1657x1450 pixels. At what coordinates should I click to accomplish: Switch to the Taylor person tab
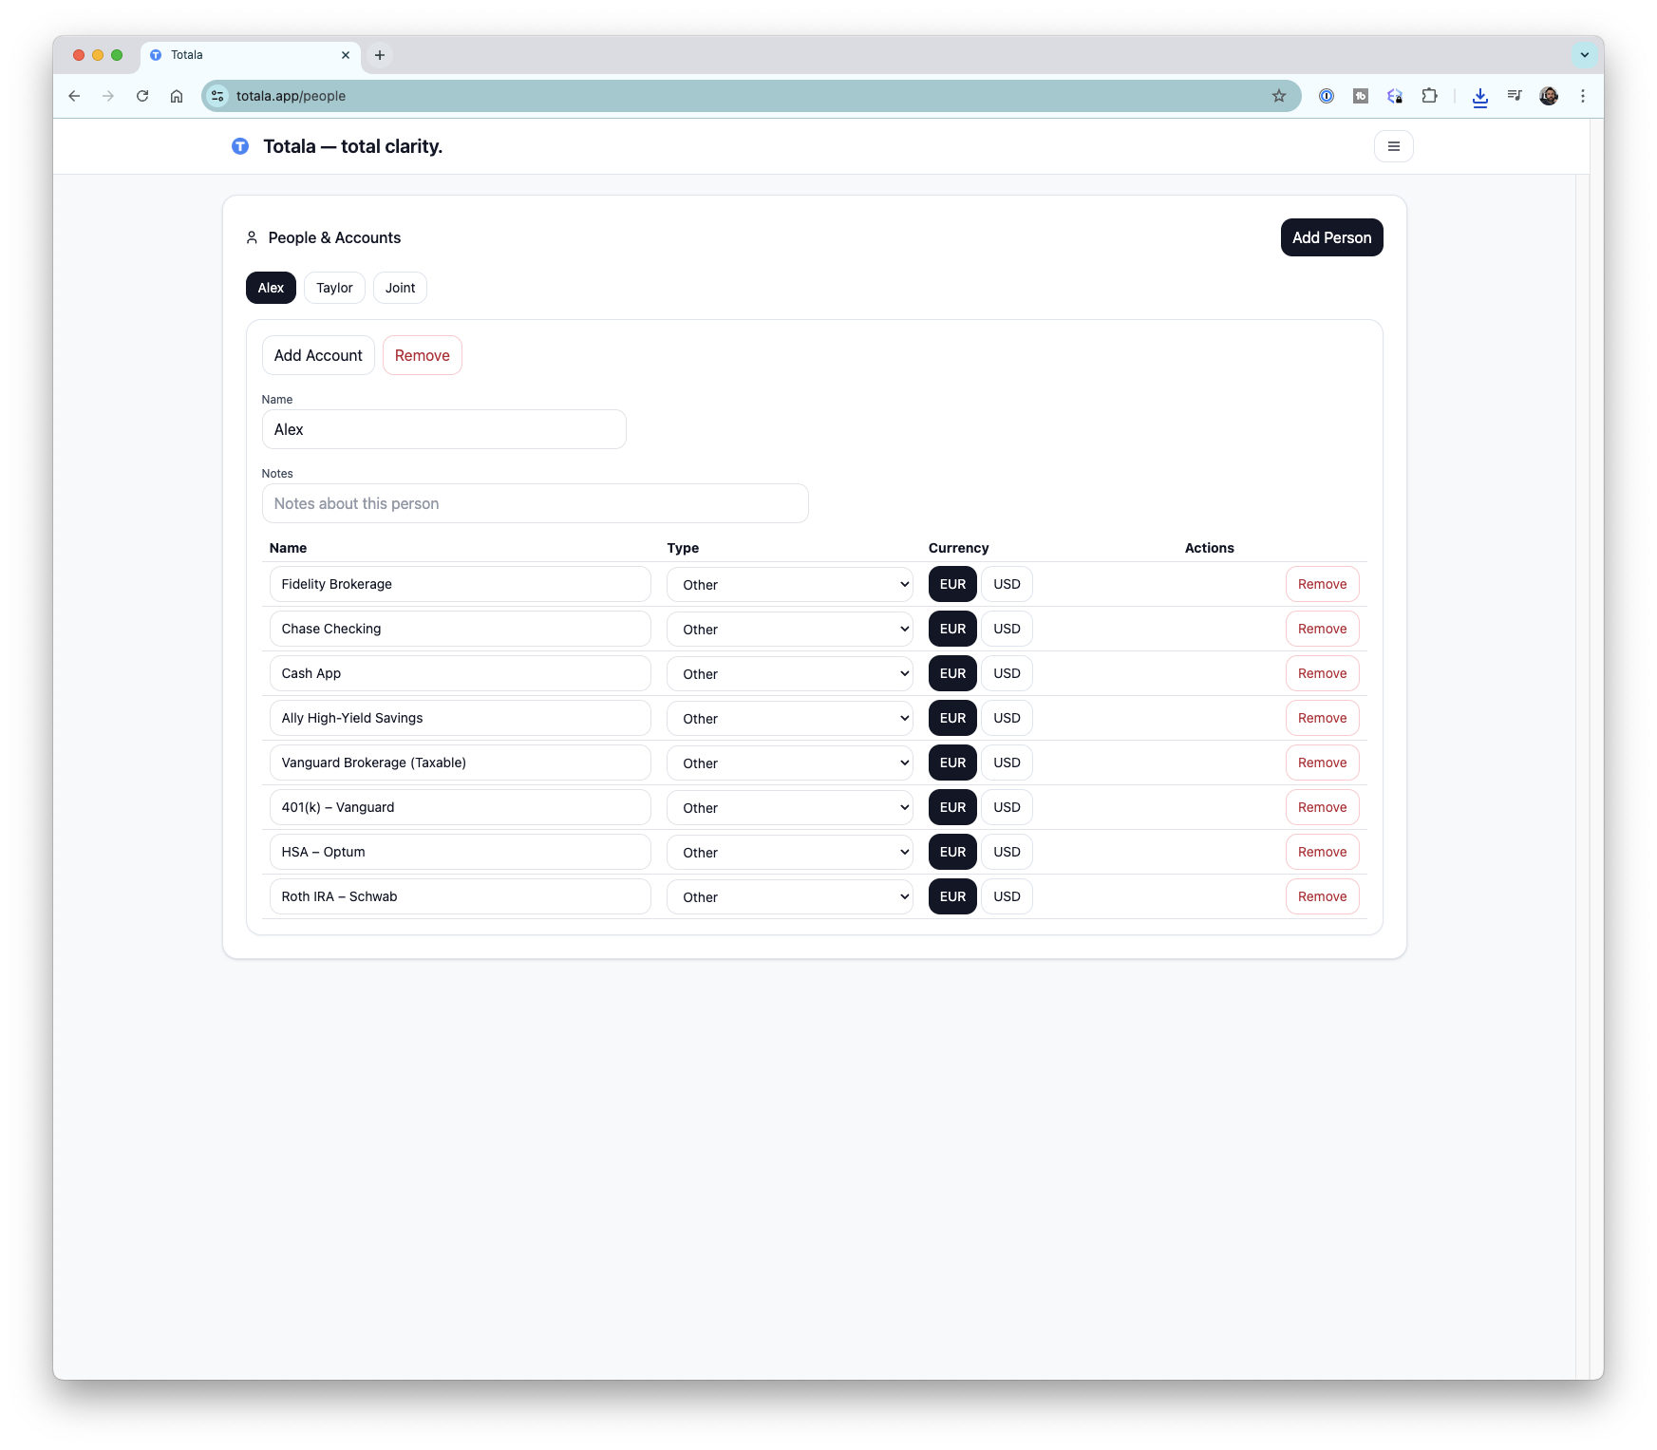click(334, 288)
